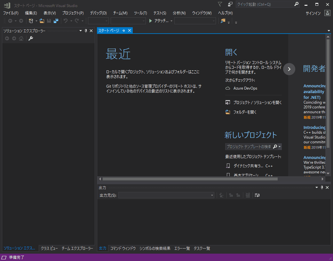Screen dimensions: 333x261
Task: Click the サインイン link
Action: 313,13
